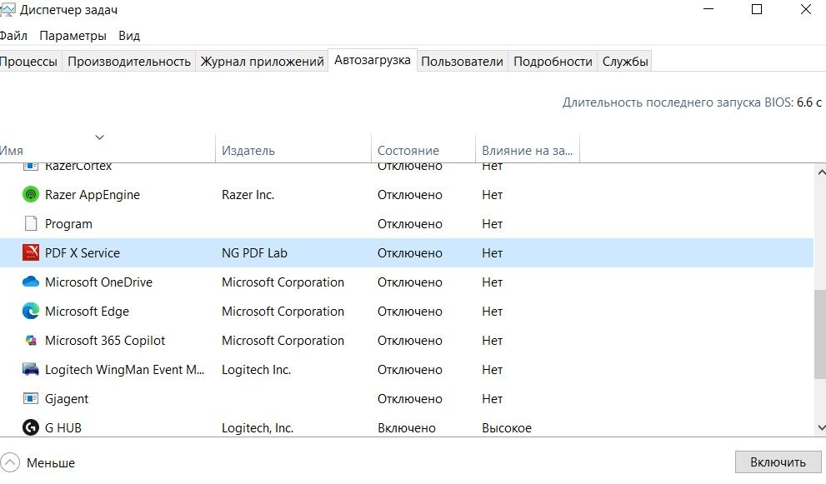The width and height of the screenshot is (826, 484).
Task: Open the Параметры menu
Action: [x=73, y=36]
